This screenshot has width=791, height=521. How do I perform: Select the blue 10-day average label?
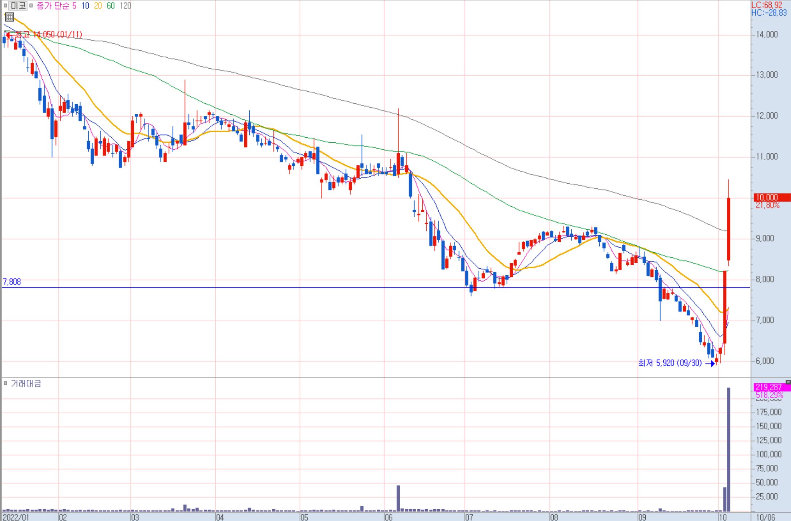(85, 5)
